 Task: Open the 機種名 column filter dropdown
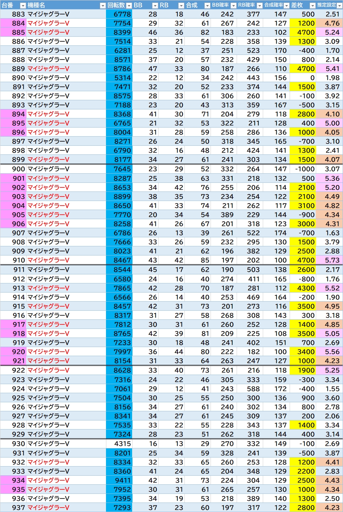tap(103, 5)
